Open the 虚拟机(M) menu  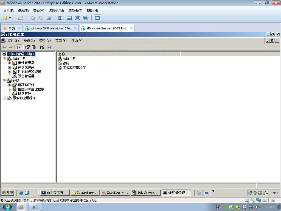(56, 11)
